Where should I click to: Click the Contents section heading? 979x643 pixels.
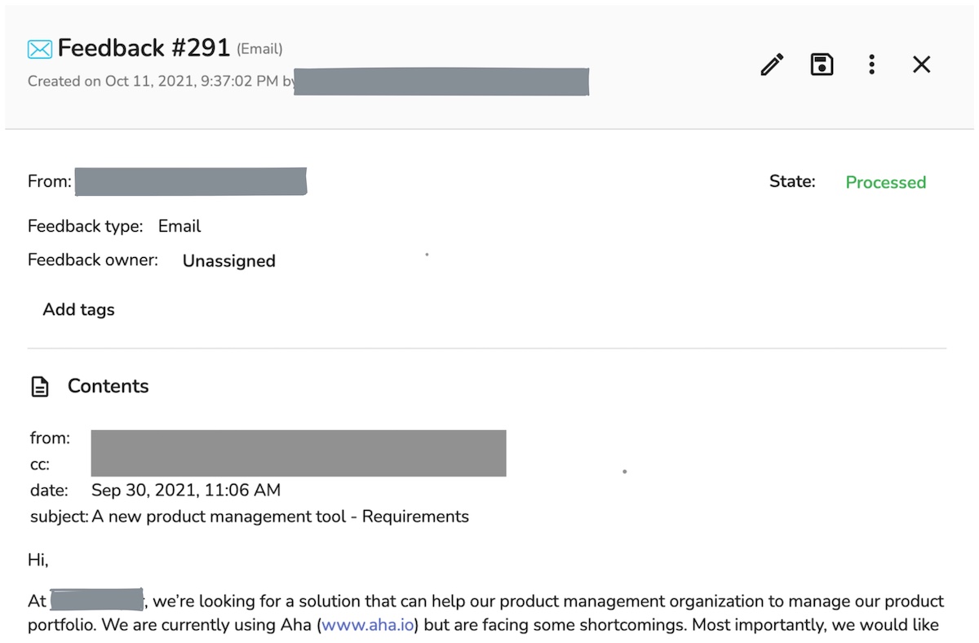pyautogui.click(x=108, y=386)
